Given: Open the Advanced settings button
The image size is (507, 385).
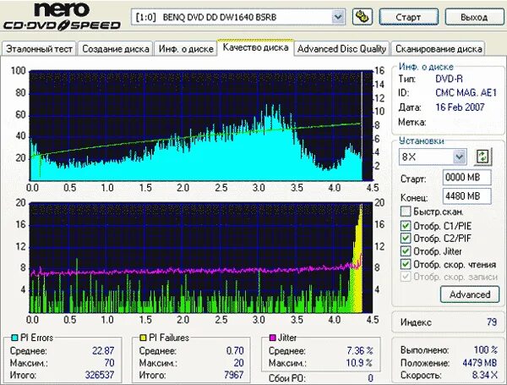Looking at the screenshot, I should click(470, 294).
